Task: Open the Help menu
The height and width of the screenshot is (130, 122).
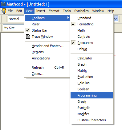Action: click(x=111, y=11)
